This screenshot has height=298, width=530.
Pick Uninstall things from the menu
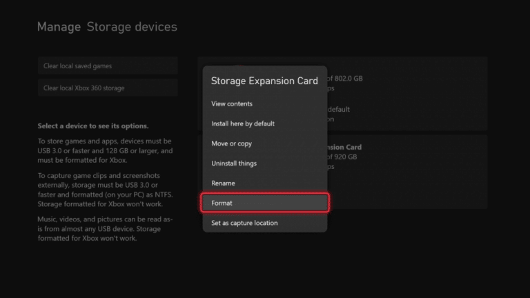(x=265, y=163)
